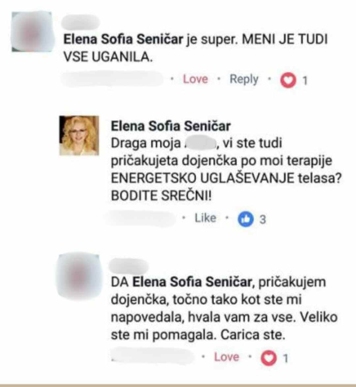Click the heart reaction icon on the first comment
Viewport: 356px width, 387px height.
[x=288, y=80]
